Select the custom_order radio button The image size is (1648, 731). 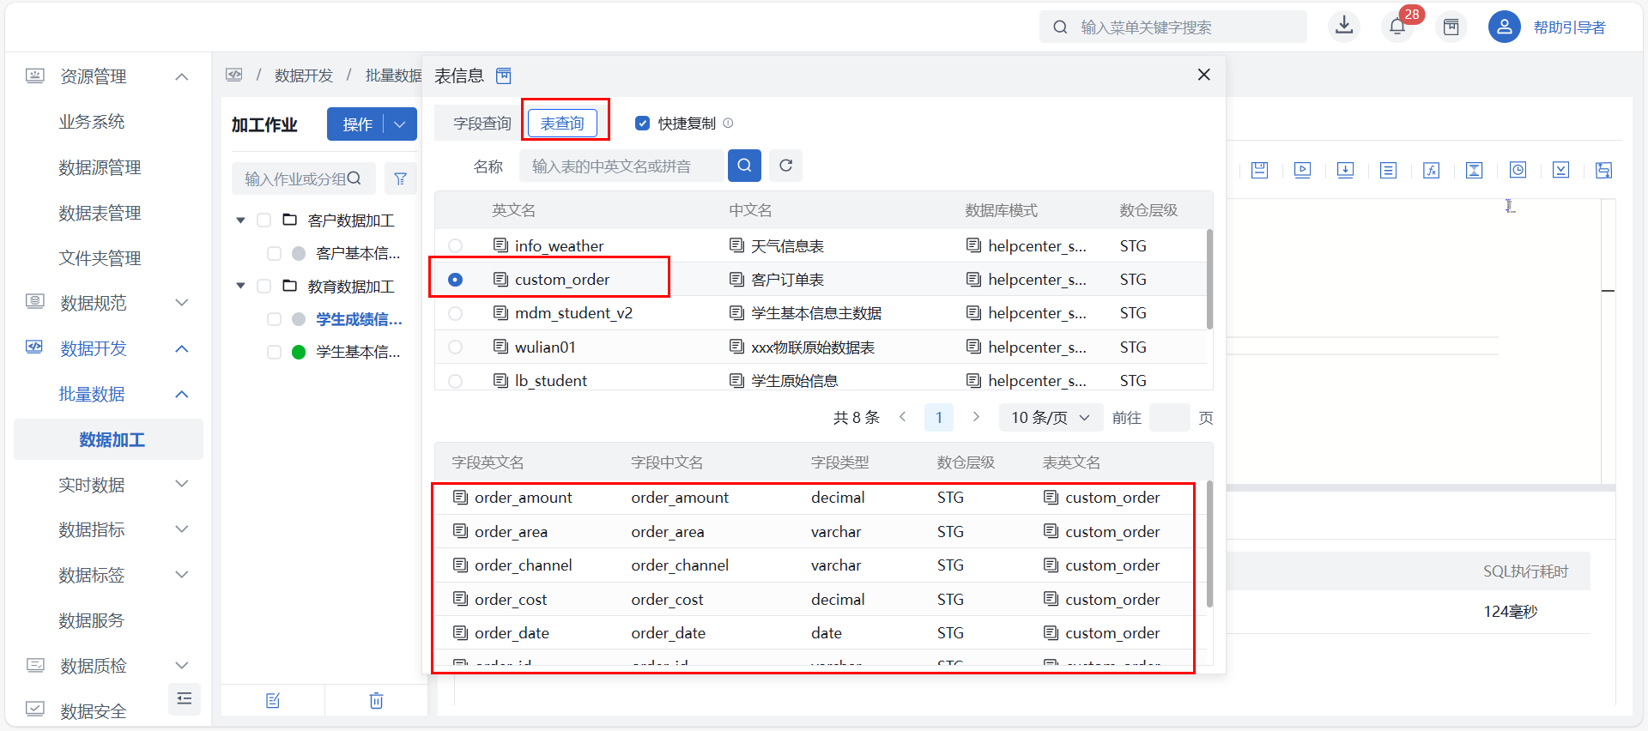455,280
